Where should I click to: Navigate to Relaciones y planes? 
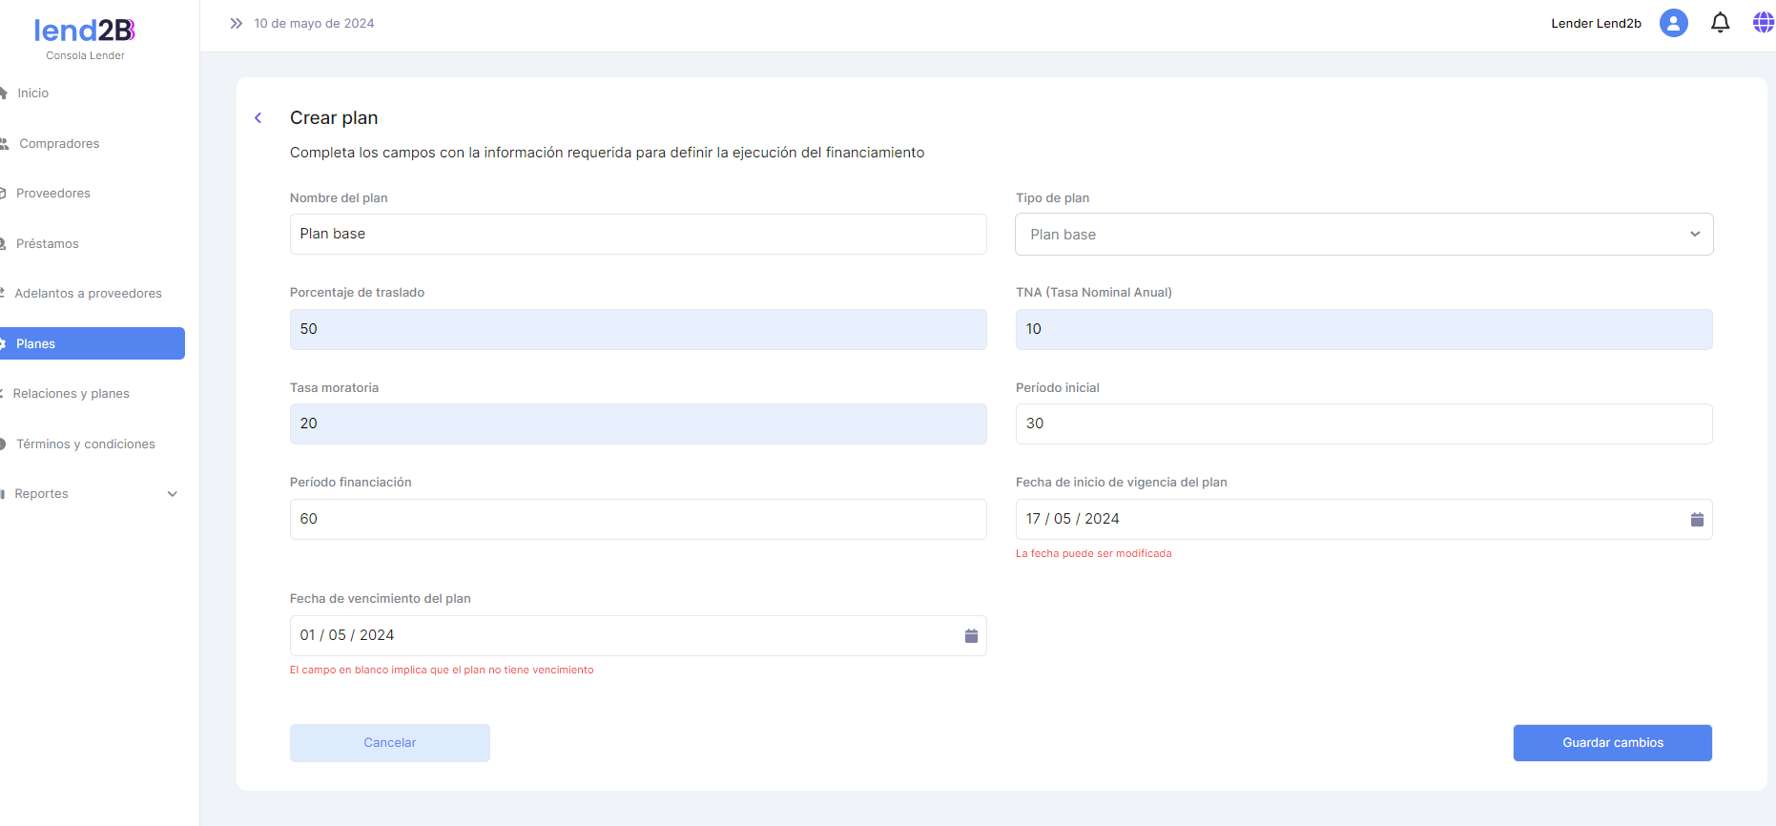(x=72, y=394)
